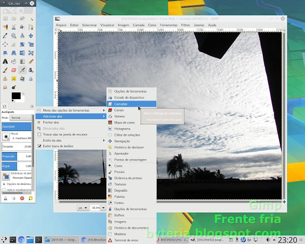
Task: Click the volume speaker tray icon
Action: pos(268,240)
